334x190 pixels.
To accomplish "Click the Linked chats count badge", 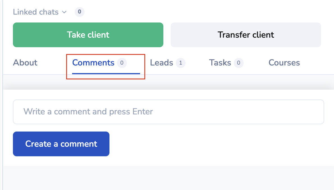I will (x=79, y=12).
